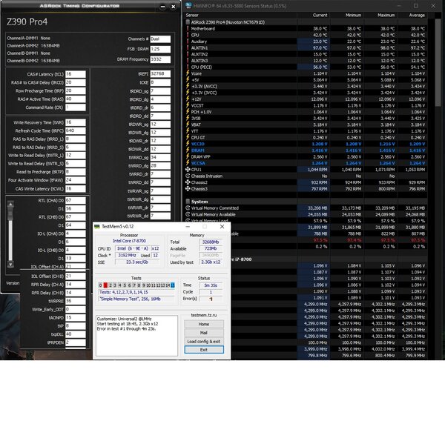445x421 pixels.
Task: Click the 'Intel Core i7-8700' processor text in TestMem5
Action: (x=129, y=241)
